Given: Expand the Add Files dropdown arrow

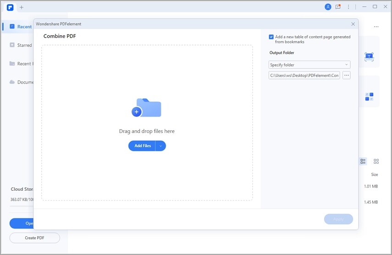Looking at the screenshot, I should click(161, 146).
